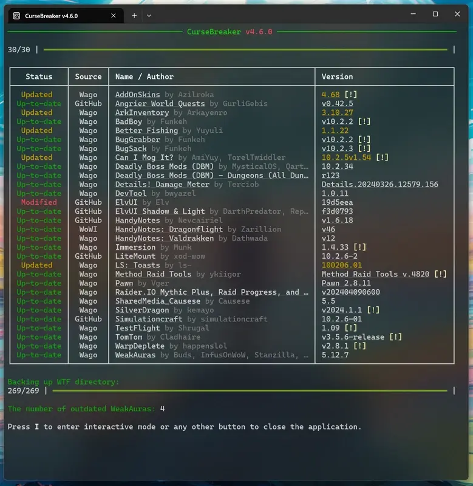
Task: Open the Immersion addon link
Action: tap(135, 247)
